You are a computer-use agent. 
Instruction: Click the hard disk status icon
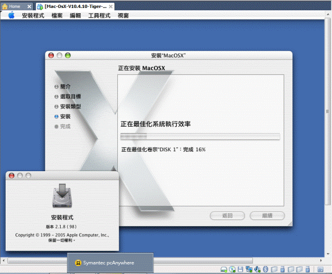coord(224,269)
